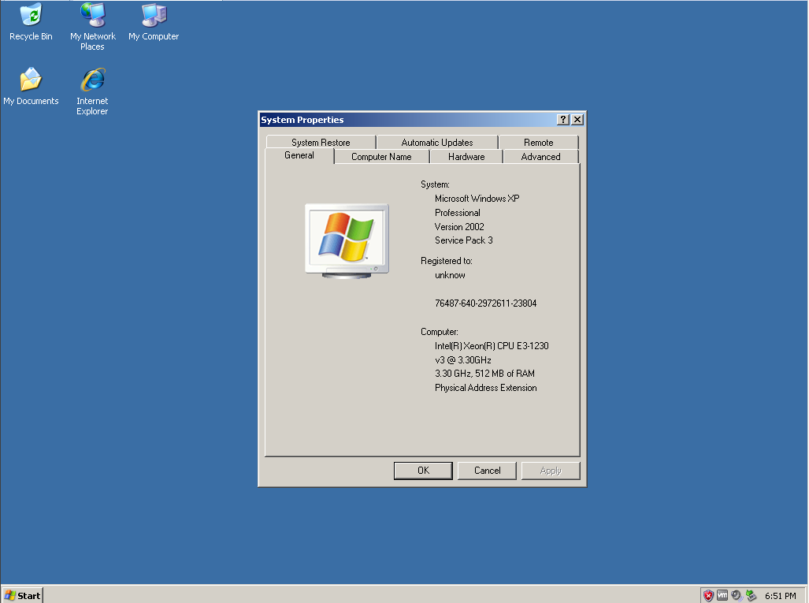Click the 'Computer:' label
This screenshot has height=603, width=809.
[x=439, y=332]
